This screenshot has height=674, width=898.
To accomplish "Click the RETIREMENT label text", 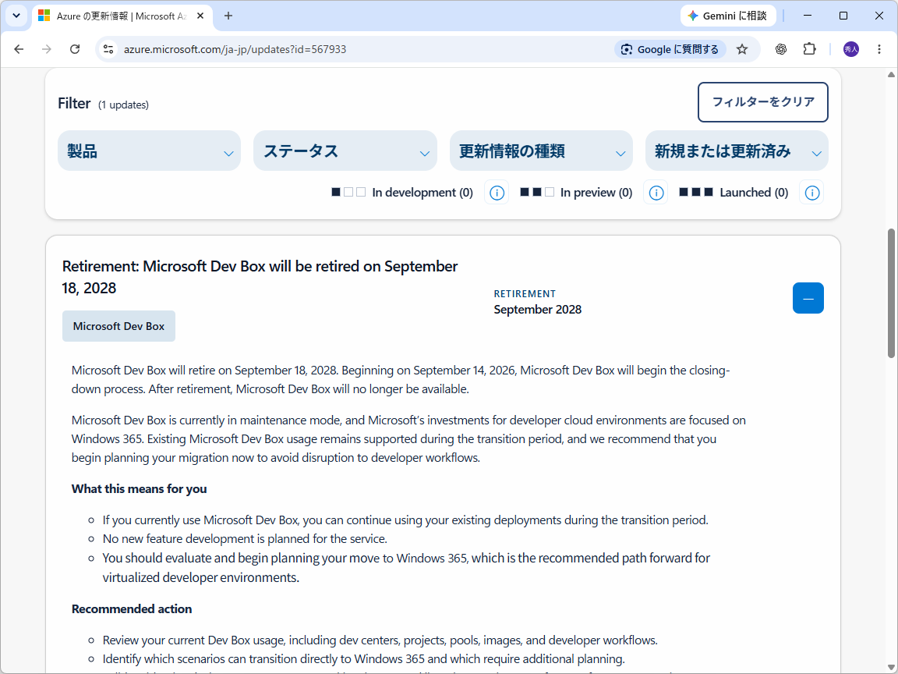I will click(x=525, y=293).
